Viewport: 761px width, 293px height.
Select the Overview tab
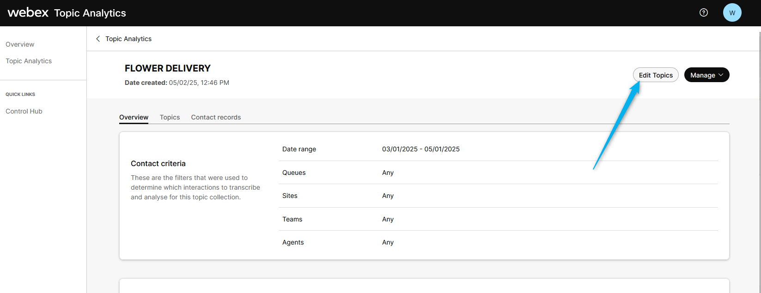[134, 117]
